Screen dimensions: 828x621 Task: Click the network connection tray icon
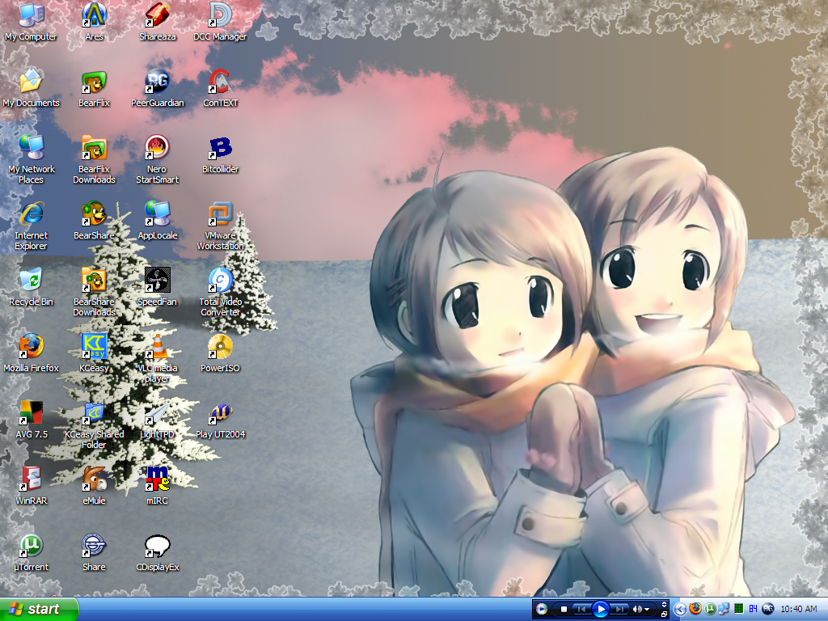[x=724, y=610]
